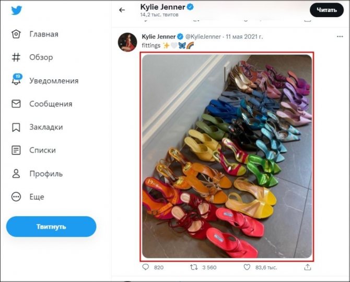
Task: Open the three-dot tweet options menu
Action: 340,36
